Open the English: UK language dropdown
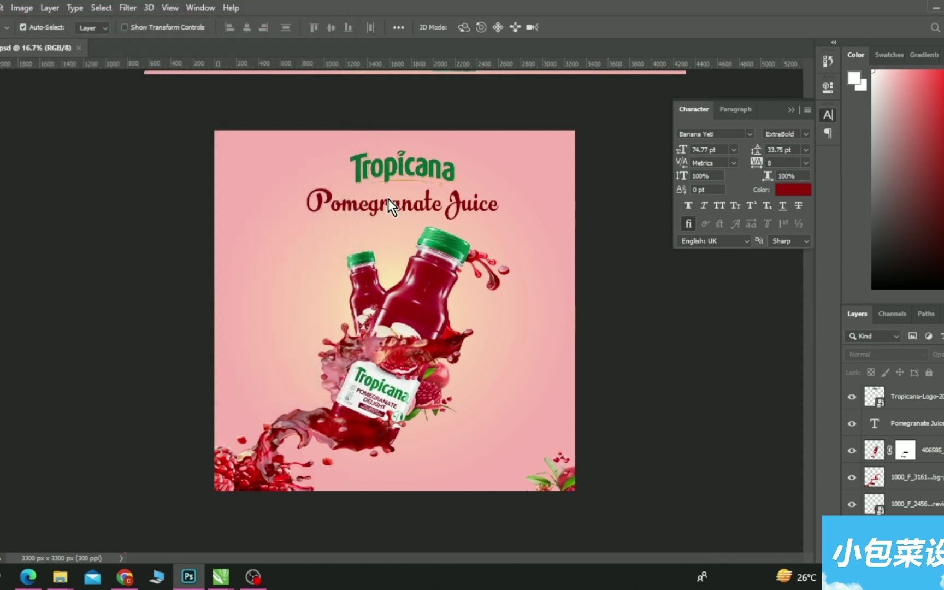944x590 pixels. 714,241
